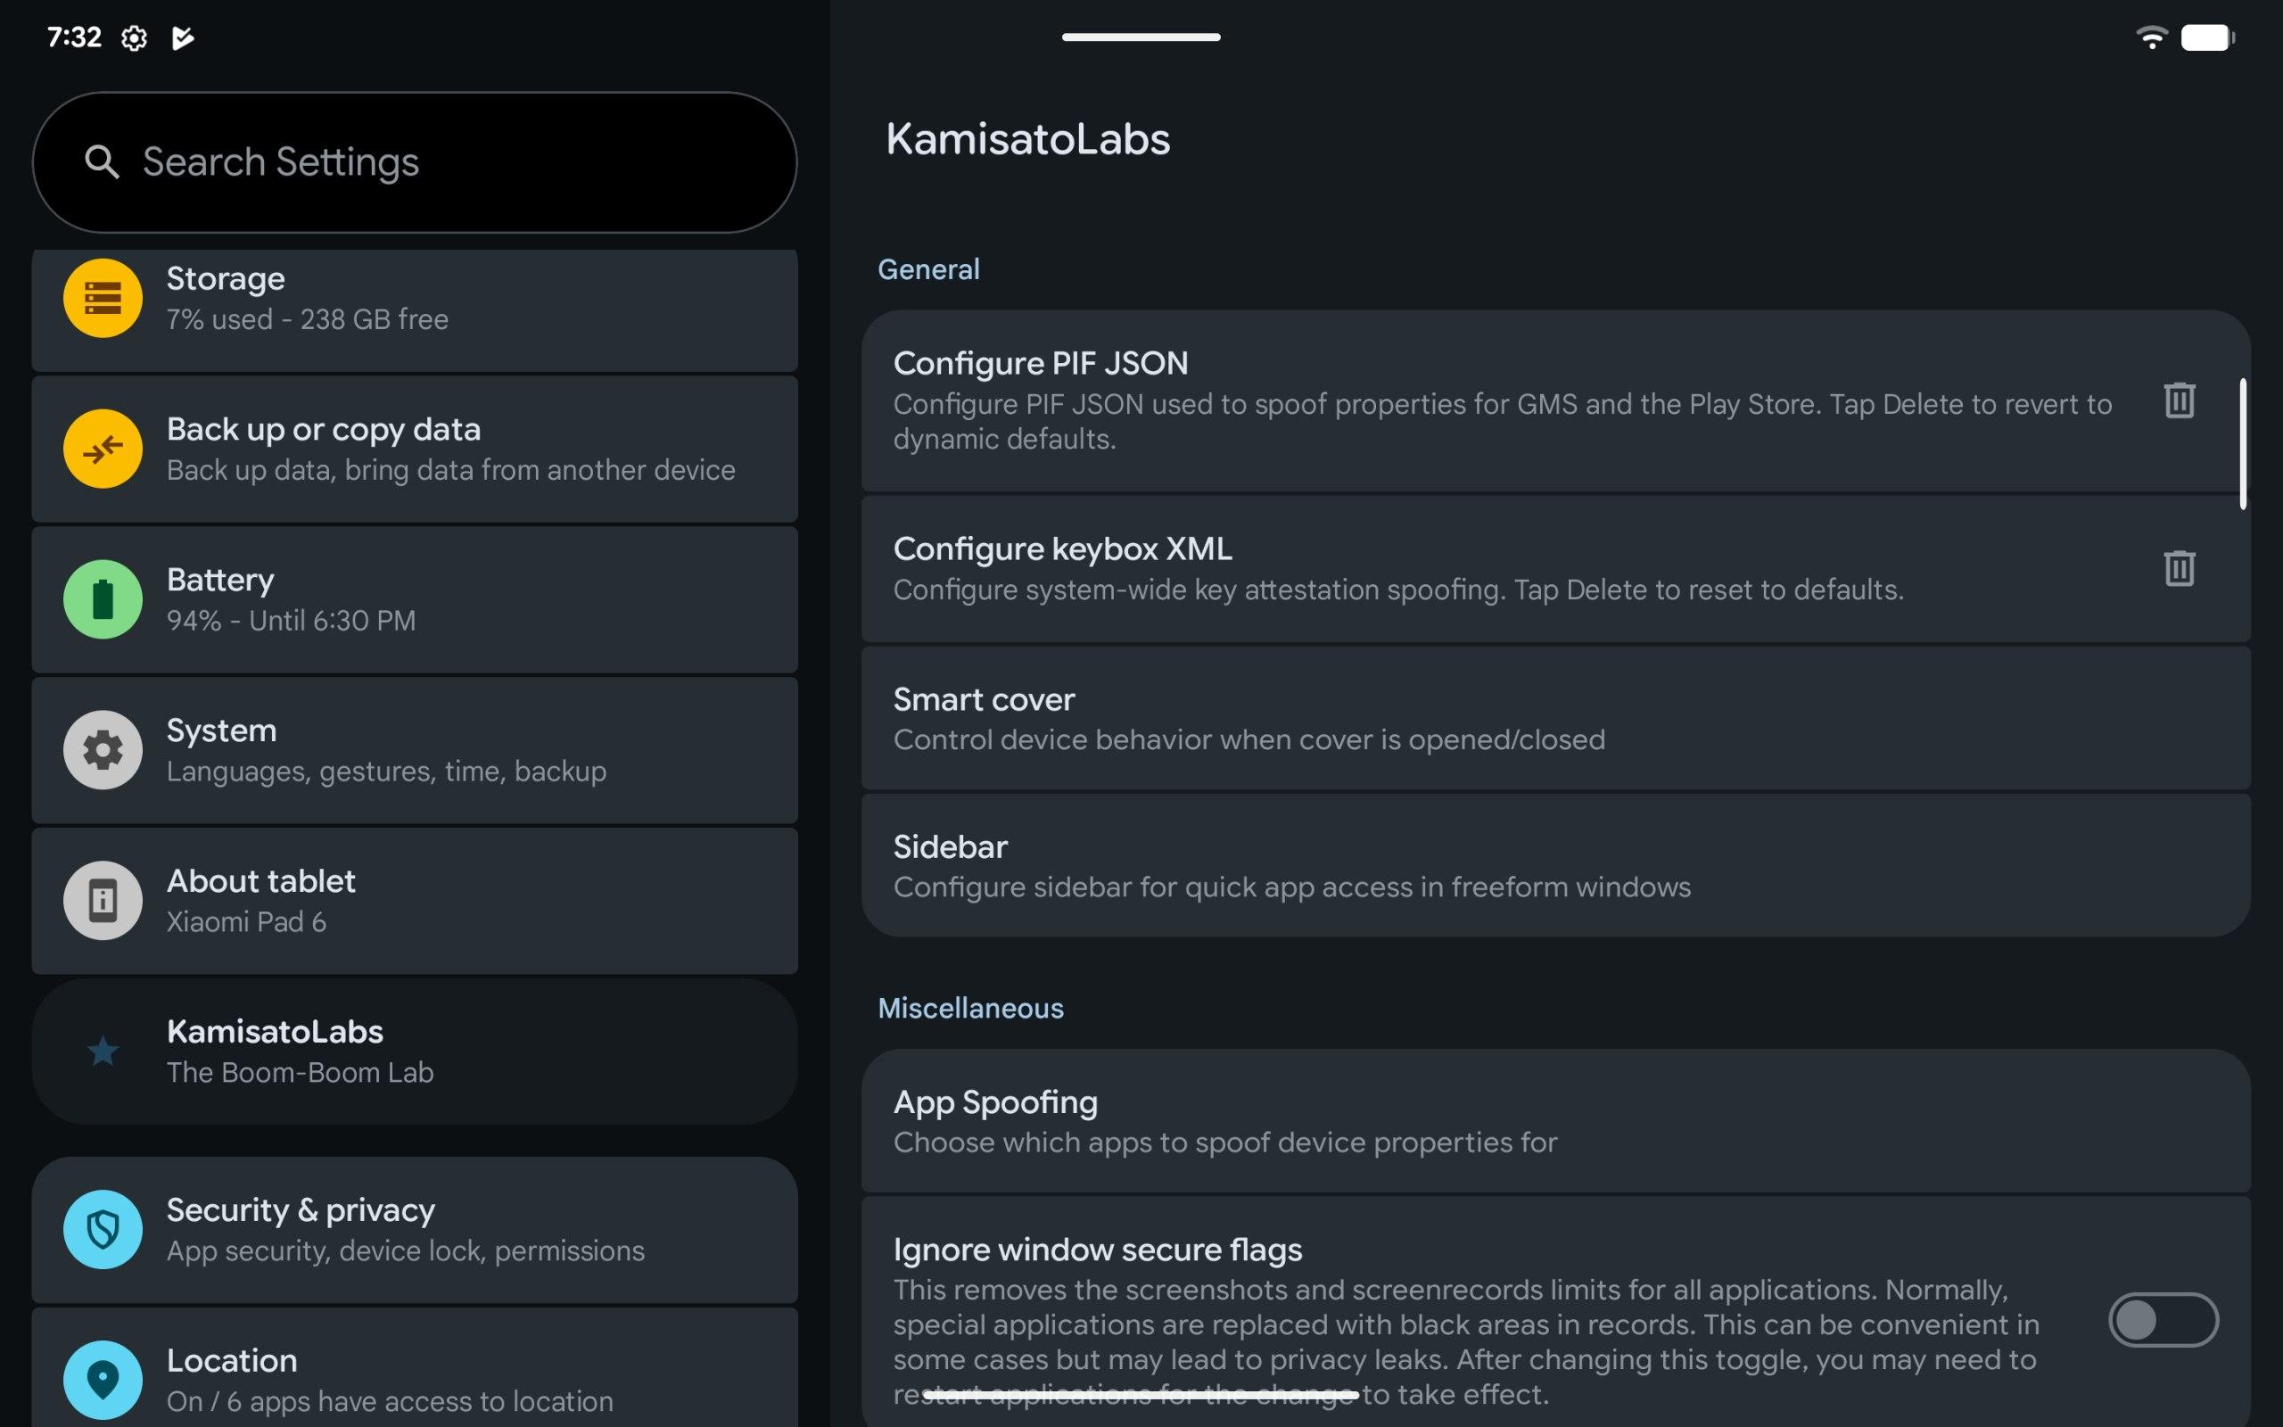This screenshot has height=1427, width=2283.
Task: Click the green Battery icon
Action: point(103,599)
